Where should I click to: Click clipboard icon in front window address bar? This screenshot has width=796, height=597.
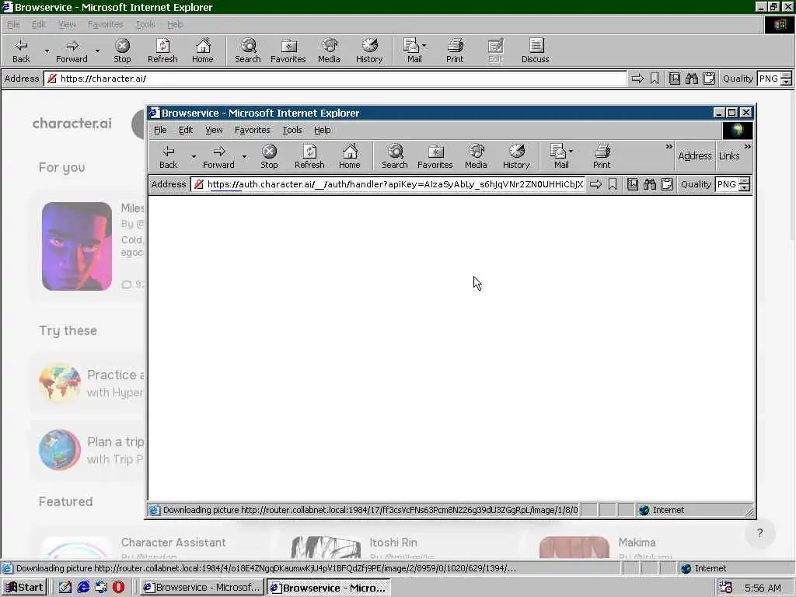tap(667, 184)
